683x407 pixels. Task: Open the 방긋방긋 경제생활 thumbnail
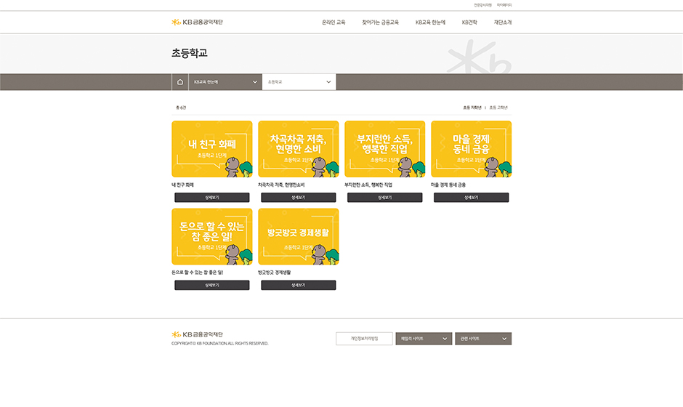tap(299, 237)
